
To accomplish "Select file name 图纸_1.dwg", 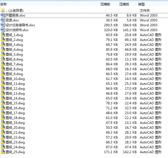I will pyautogui.click(x=14, y=35).
